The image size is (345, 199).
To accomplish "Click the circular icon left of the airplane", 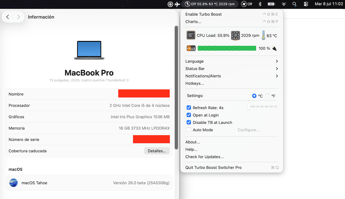I will 170,4.
